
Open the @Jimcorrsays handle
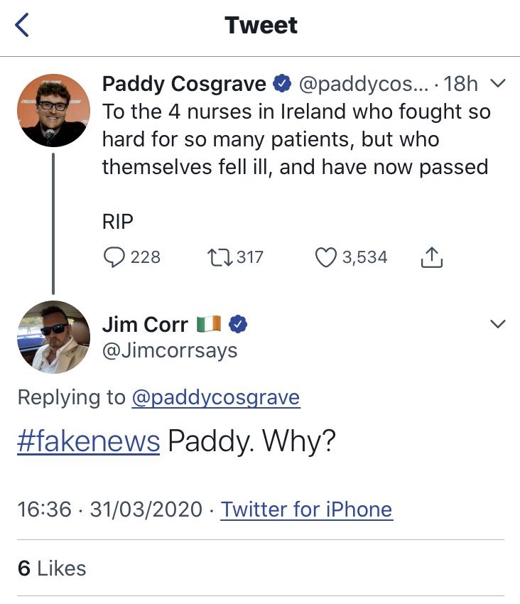pos(170,350)
